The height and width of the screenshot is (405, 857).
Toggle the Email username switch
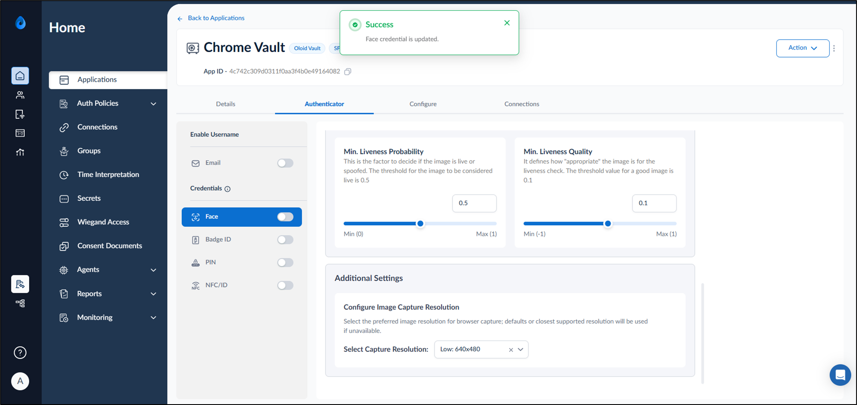(x=285, y=163)
